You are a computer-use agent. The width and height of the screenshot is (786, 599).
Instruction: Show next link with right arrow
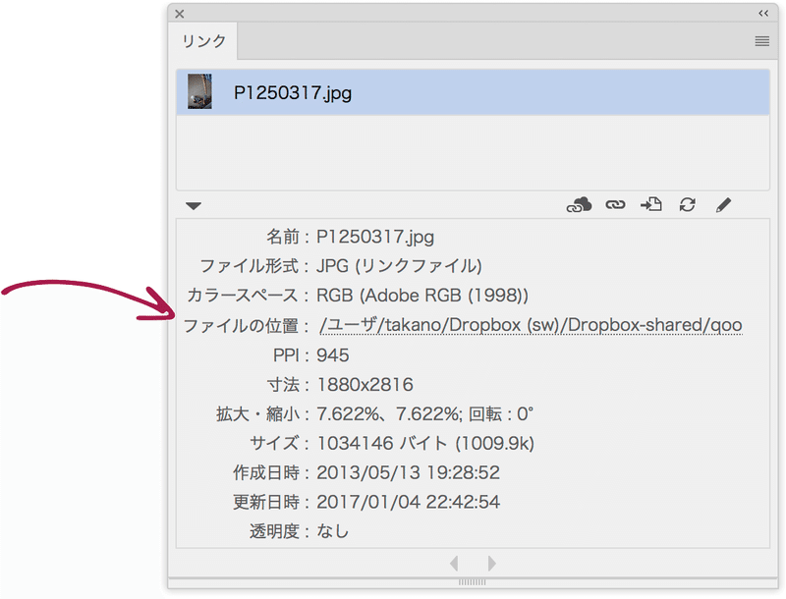[x=492, y=564]
